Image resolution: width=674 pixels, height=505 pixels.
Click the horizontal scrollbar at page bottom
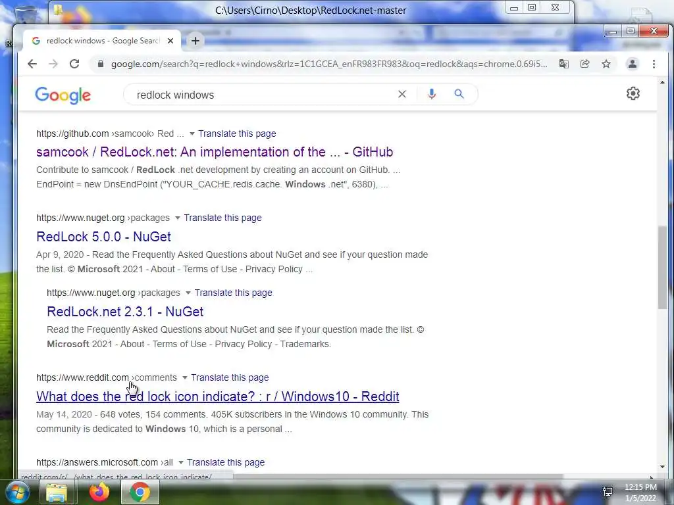[x=398, y=476]
